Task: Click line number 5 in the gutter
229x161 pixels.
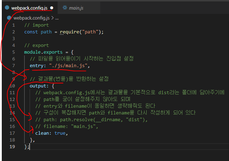Action: coord(14,52)
